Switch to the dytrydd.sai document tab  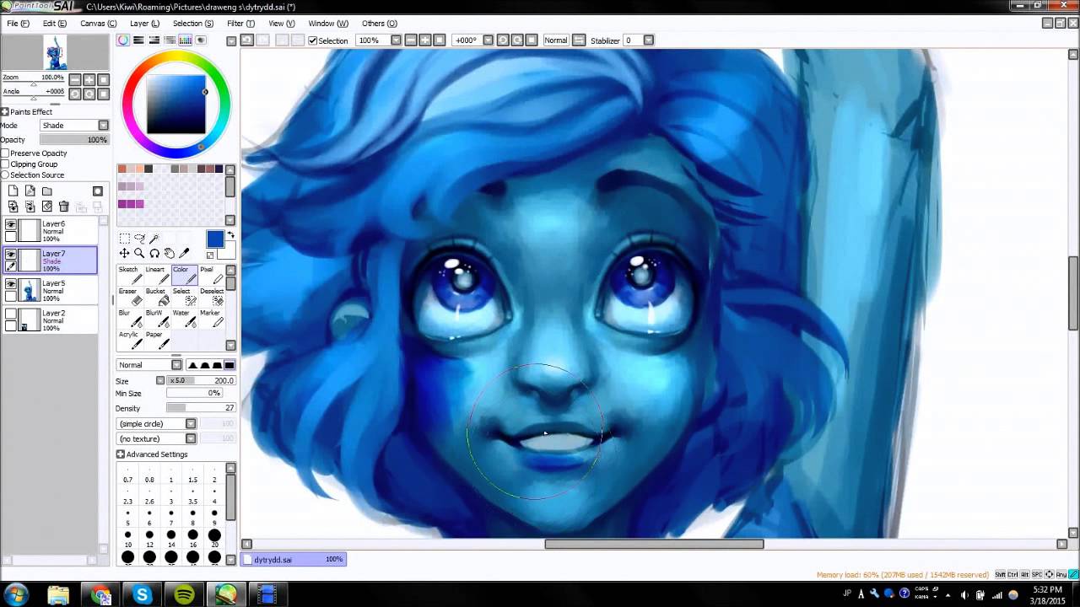(294, 559)
